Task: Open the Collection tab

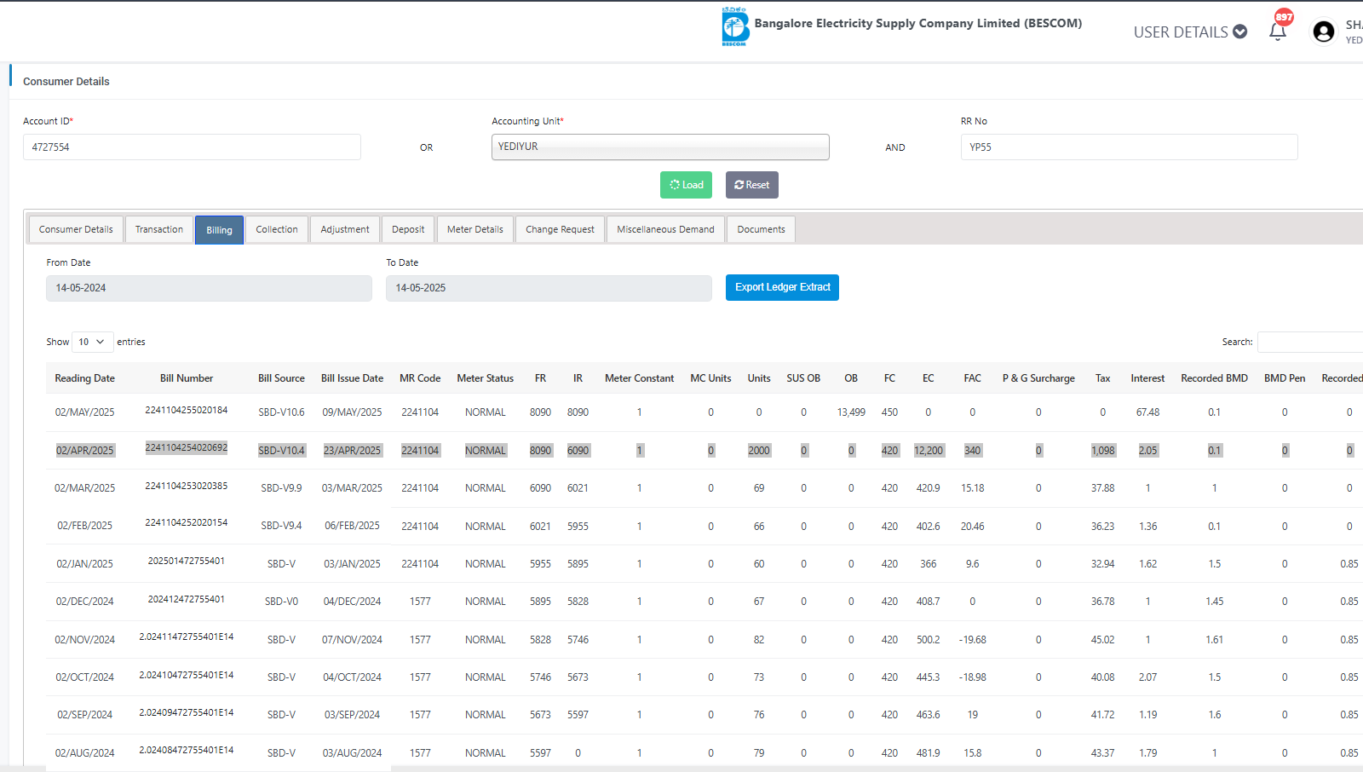Action: tap(277, 229)
